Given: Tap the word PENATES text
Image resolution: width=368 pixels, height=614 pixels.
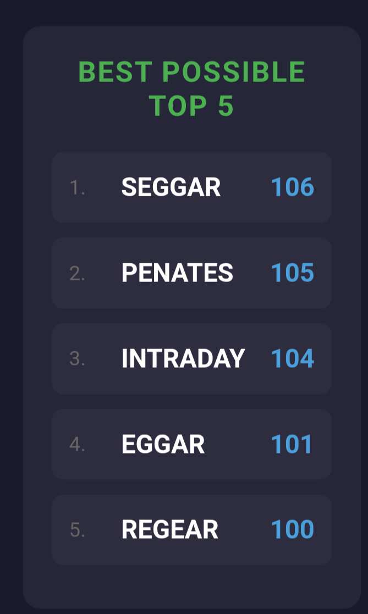Looking at the screenshot, I should pos(177,273).
